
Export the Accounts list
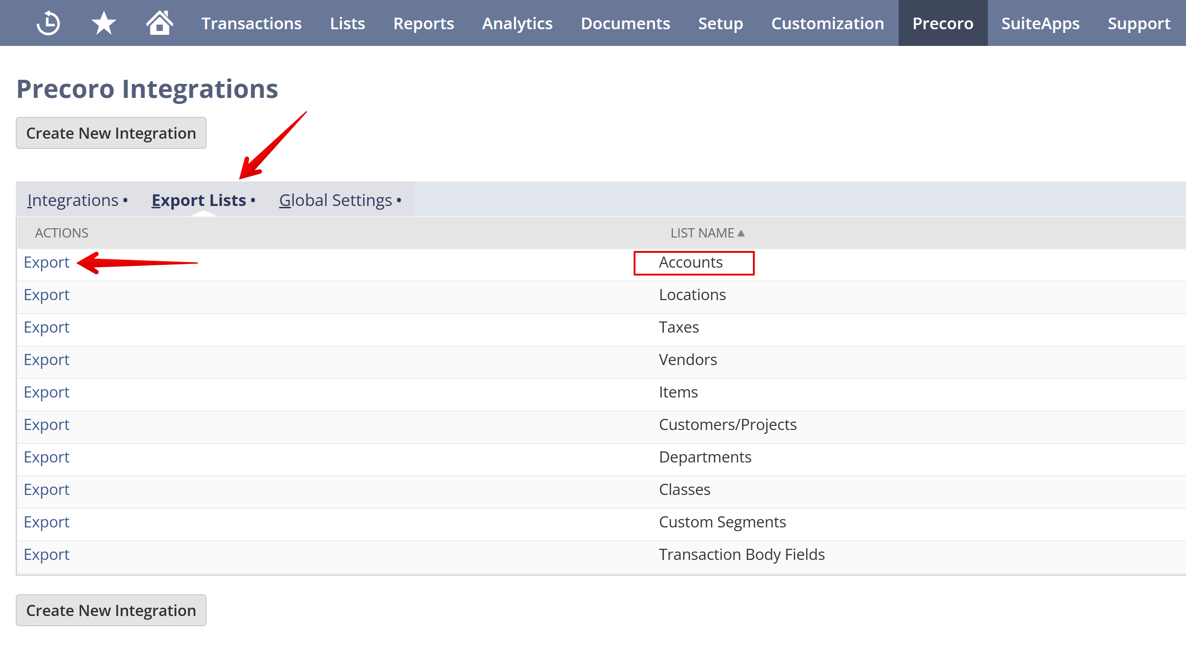point(46,263)
